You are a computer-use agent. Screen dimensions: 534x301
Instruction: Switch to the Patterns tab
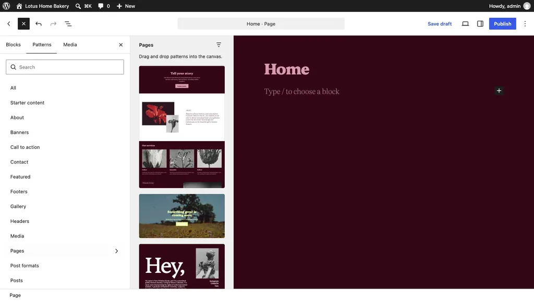click(x=42, y=45)
